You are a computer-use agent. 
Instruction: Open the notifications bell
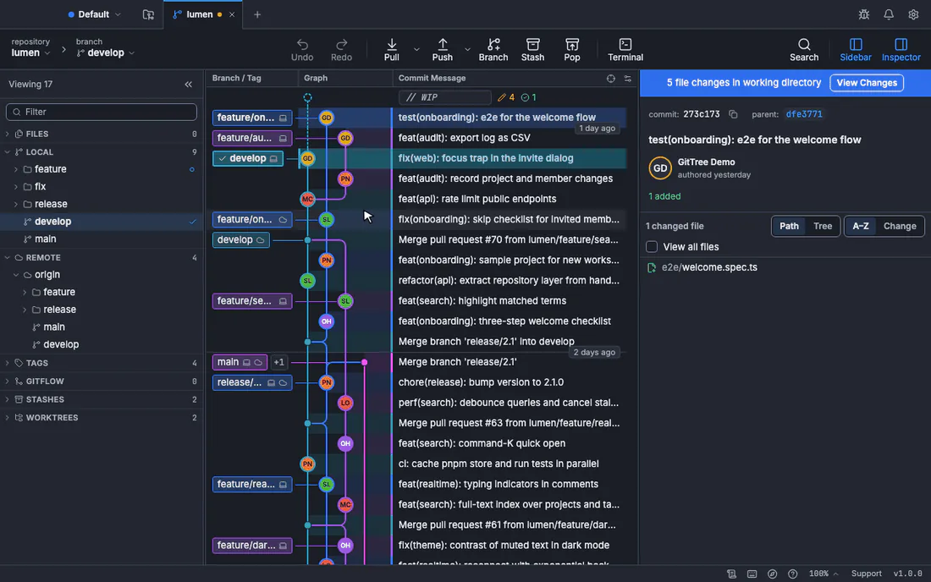coord(888,14)
